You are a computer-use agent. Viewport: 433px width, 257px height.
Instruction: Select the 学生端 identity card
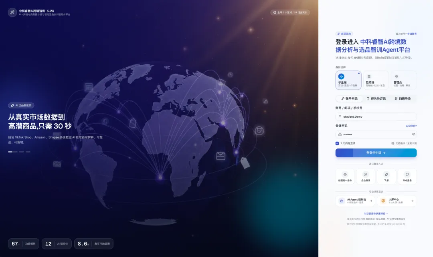pyautogui.click(x=348, y=80)
